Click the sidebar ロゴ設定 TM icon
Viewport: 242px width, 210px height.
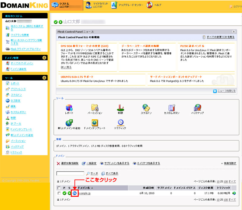tap(8, 101)
